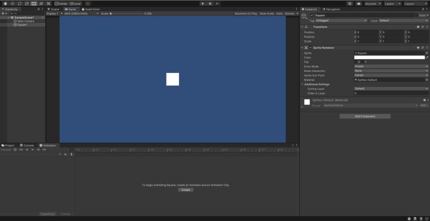Open the custom editor tools icon
430x221 pixels.
point(48,4)
